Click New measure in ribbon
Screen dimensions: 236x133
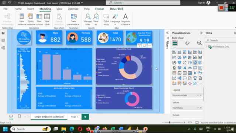[x=22, y=20]
